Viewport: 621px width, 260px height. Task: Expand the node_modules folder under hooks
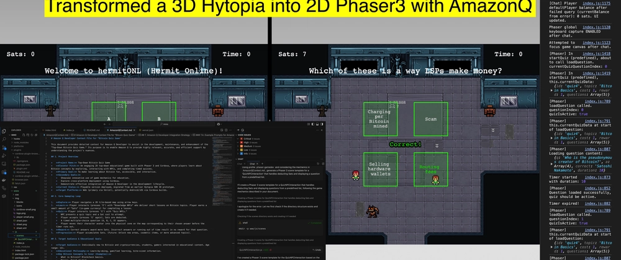[24, 142]
